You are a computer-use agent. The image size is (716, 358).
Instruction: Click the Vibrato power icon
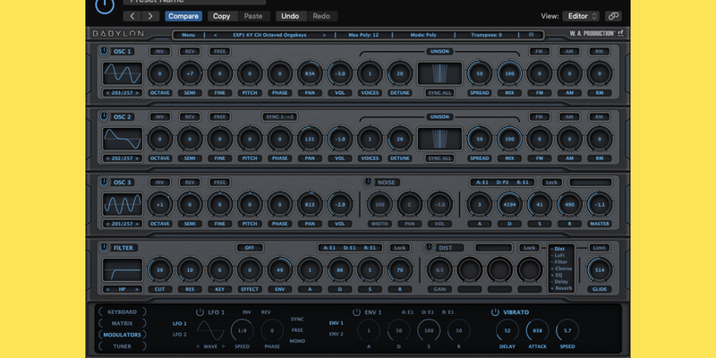point(495,312)
